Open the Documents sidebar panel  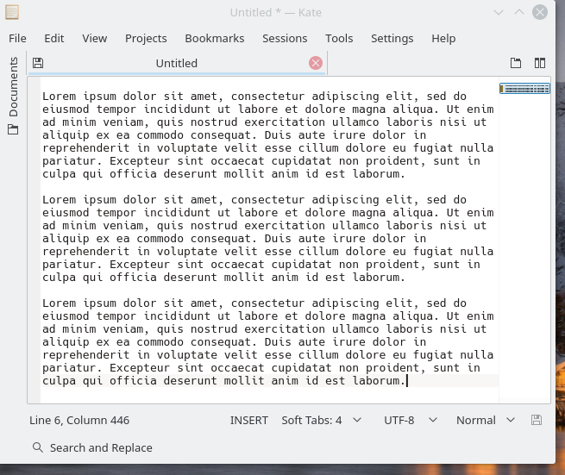pos(13,87)
